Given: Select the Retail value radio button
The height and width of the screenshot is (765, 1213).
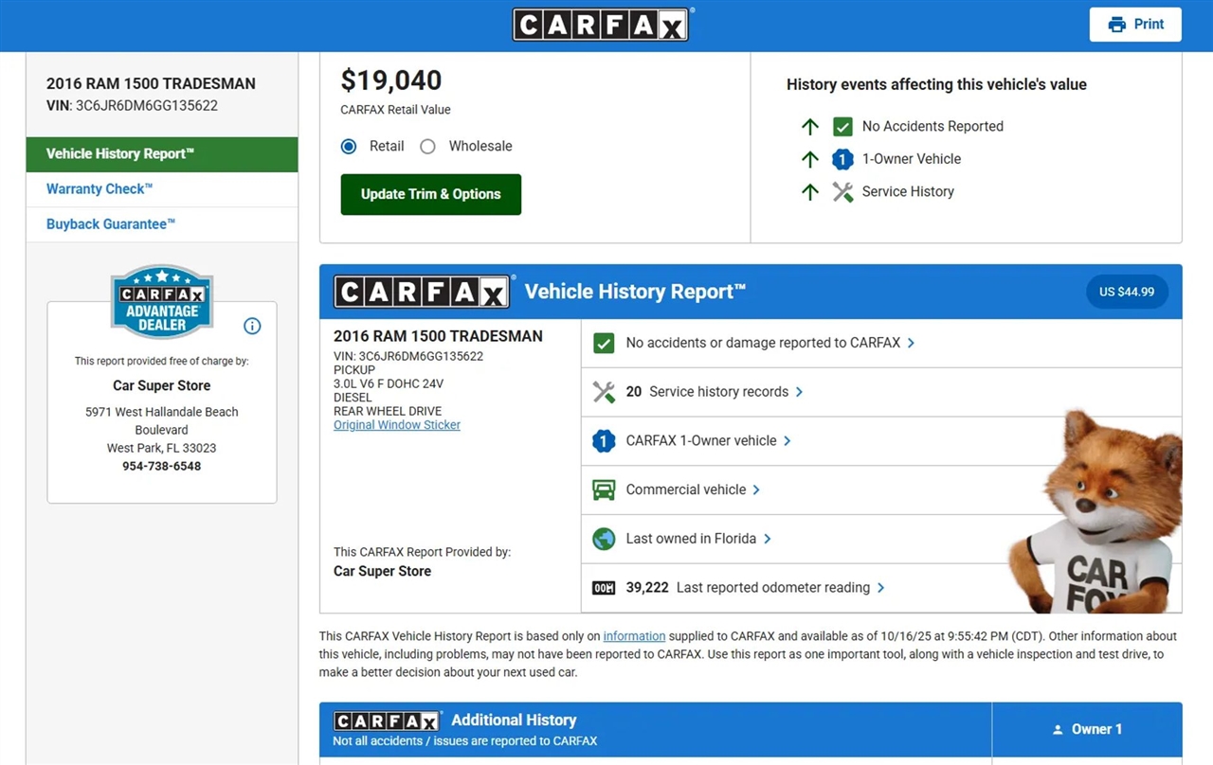Looking at the screenshot, I should click(349, 146).
